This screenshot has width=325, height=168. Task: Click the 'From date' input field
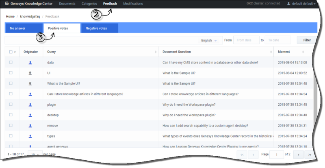tap(246, 40)
